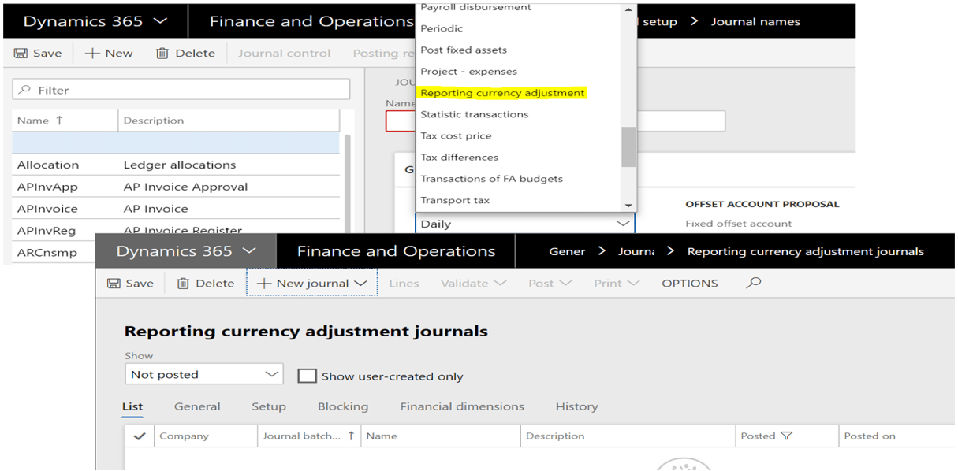Open the Not posted Show dropdown
958x471 pixels.
click(203, 374)
